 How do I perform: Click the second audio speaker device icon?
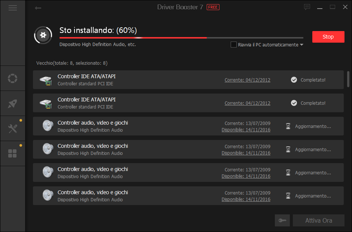point(48,149)
